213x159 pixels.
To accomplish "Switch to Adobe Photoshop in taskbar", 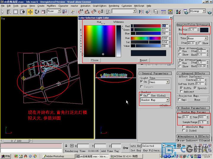I will point(58,156).
